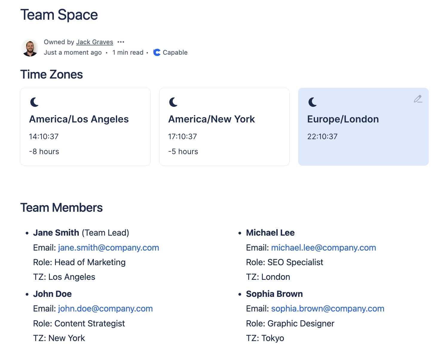
Task: Click Jack Graves profile avatar
Action: point(30,48)
